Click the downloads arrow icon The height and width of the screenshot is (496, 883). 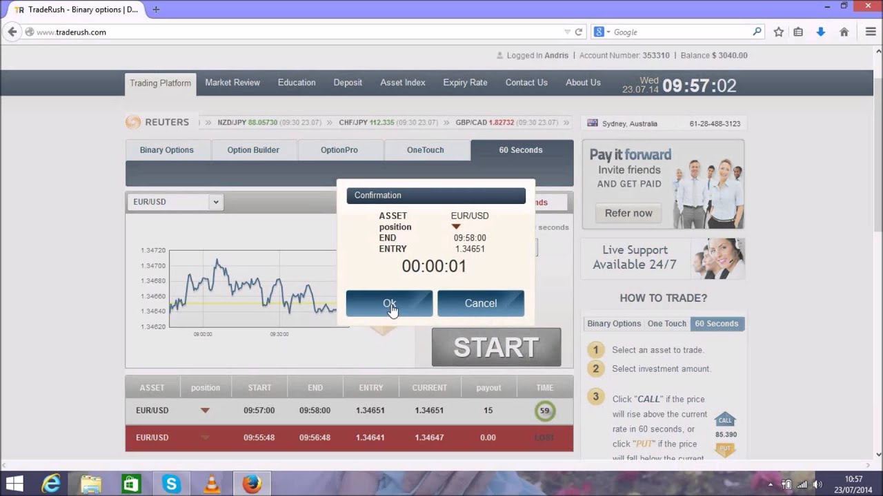coord(821,32)
